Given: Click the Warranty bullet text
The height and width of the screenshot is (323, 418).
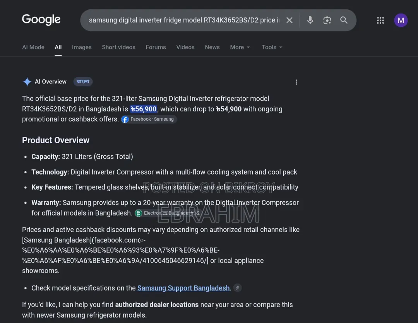Looking at the screenshot, I should [x=165, y=208].
